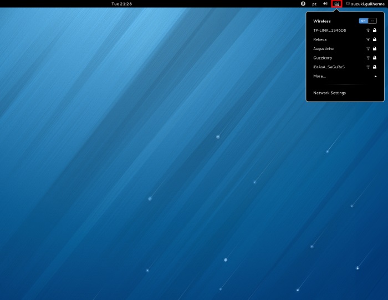
Task: Click the Wi-Fi signal icon for Rebeca
Action: (x=368, y=39)
